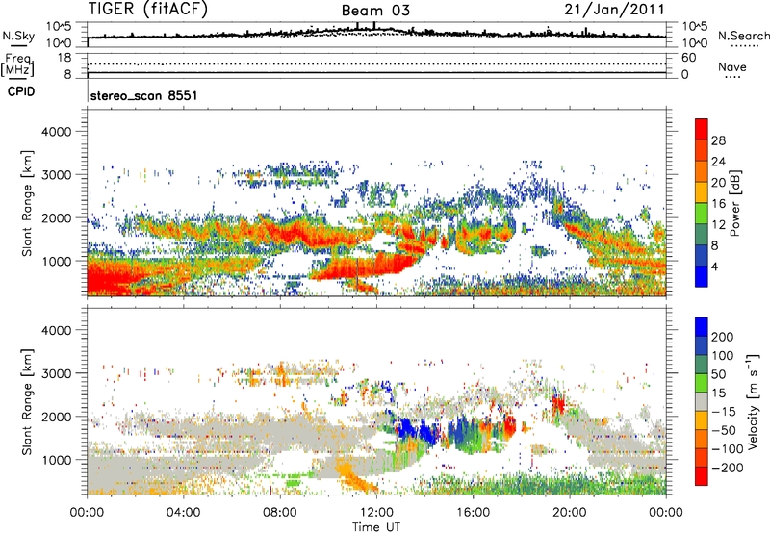Image resolution: width=770 pixels, height=533 pixels.
Task: Click the '04:00' time axis label
Action: (183, 513)
